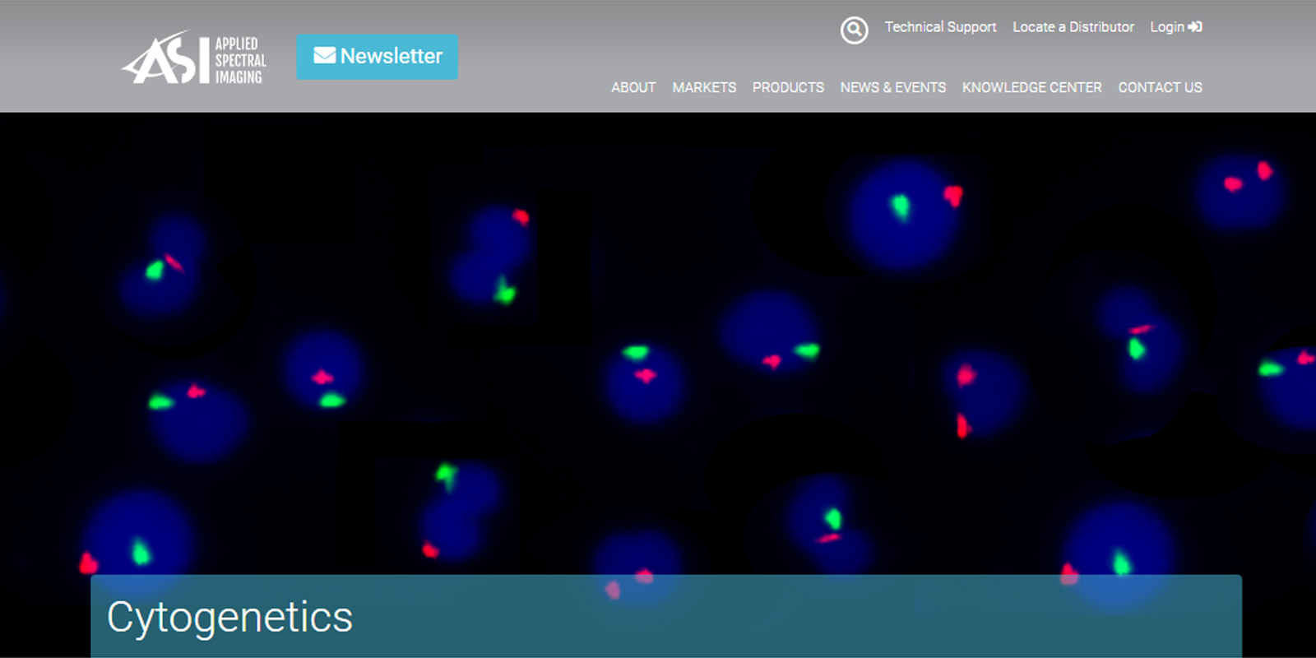Click the sign-in arrow icon beside Login
The image size is (1316, 658).
[1195, 27]
